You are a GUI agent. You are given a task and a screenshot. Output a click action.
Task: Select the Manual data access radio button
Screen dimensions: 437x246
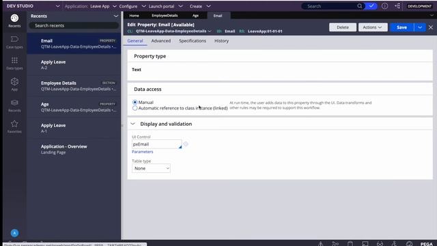[x=135, y=102]
